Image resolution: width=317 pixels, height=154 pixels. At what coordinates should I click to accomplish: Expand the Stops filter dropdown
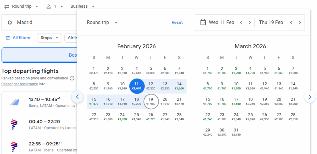click(49, 38)
